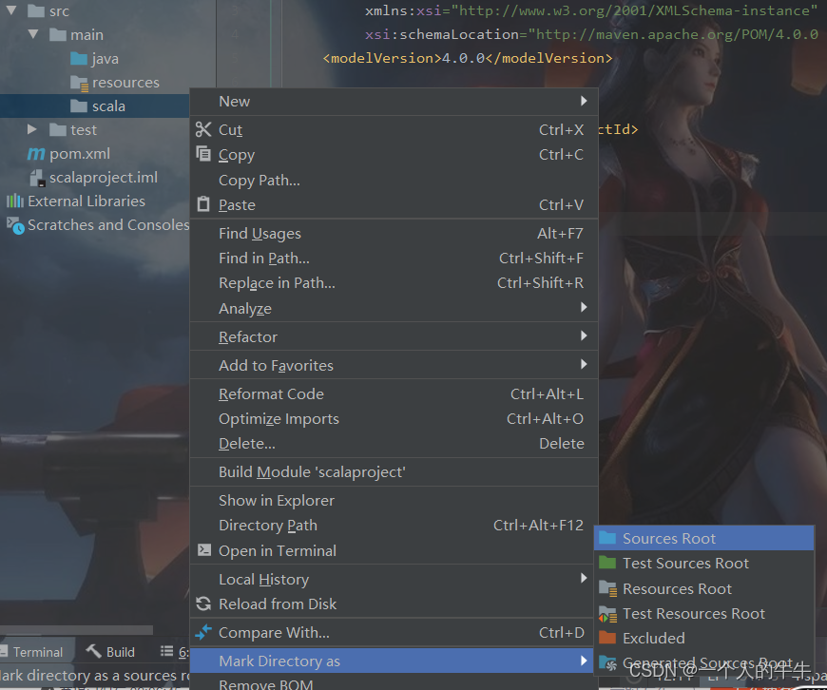827x690 pixels.
Task: Click the Generated Sources Root icon
Action: [x=608, y=663]
